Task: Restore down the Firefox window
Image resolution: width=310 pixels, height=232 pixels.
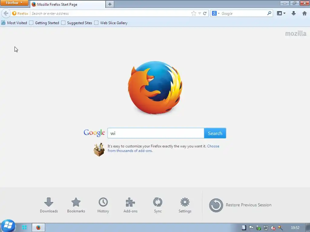Action: pos(294,3)
